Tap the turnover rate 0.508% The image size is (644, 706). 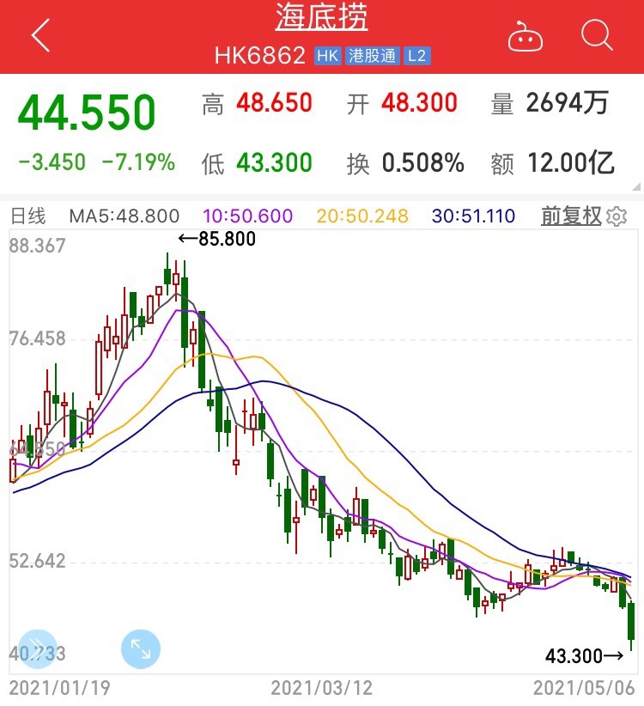pos(422,162)
